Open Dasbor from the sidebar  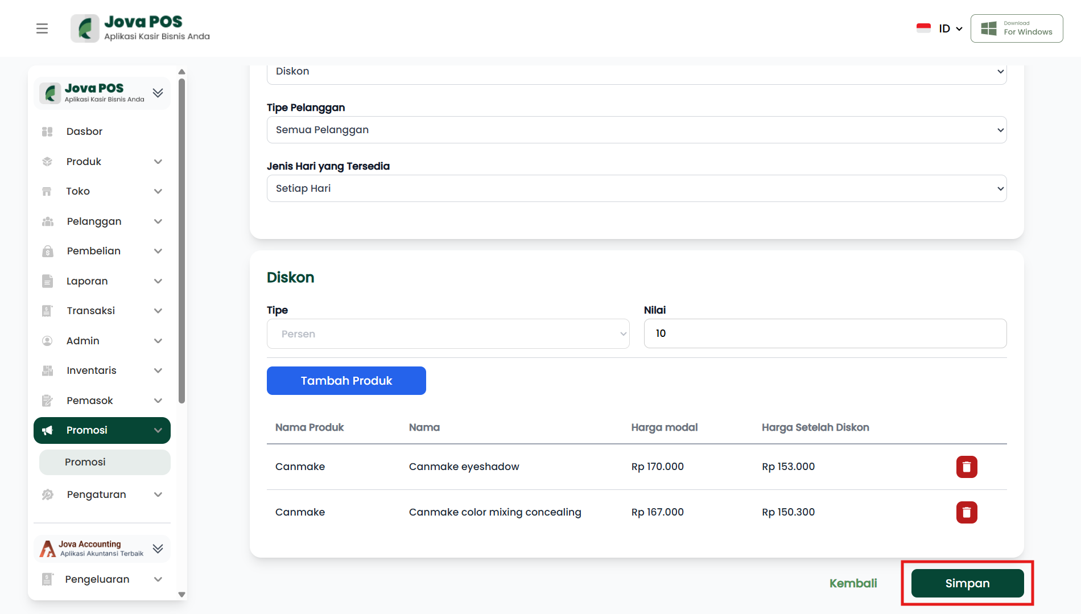[x=84, y=131]
